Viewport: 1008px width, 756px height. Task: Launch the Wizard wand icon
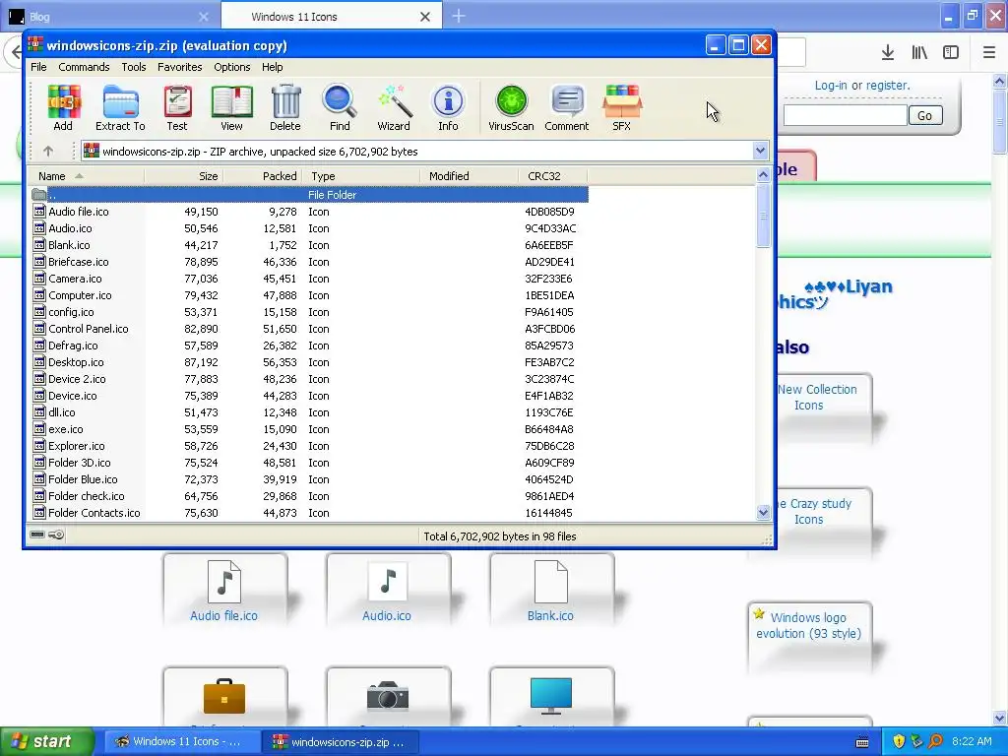point(394,107)
